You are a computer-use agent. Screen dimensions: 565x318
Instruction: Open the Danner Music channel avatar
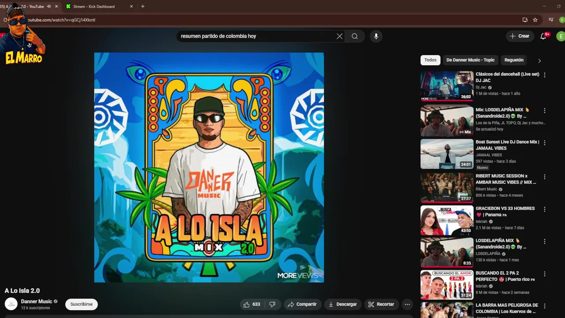[11, 304]
